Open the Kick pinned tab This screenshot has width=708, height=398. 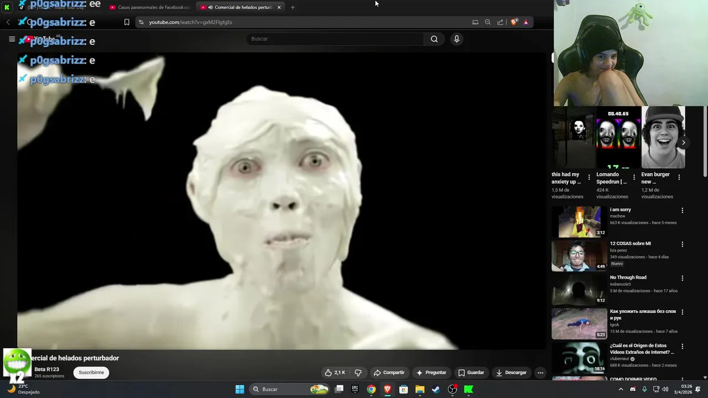(x=7, y=7)
